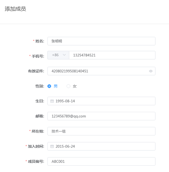Click the join date 2015-06-24
The height and width of the screenshot is (172, 169).
pos(65,146)
